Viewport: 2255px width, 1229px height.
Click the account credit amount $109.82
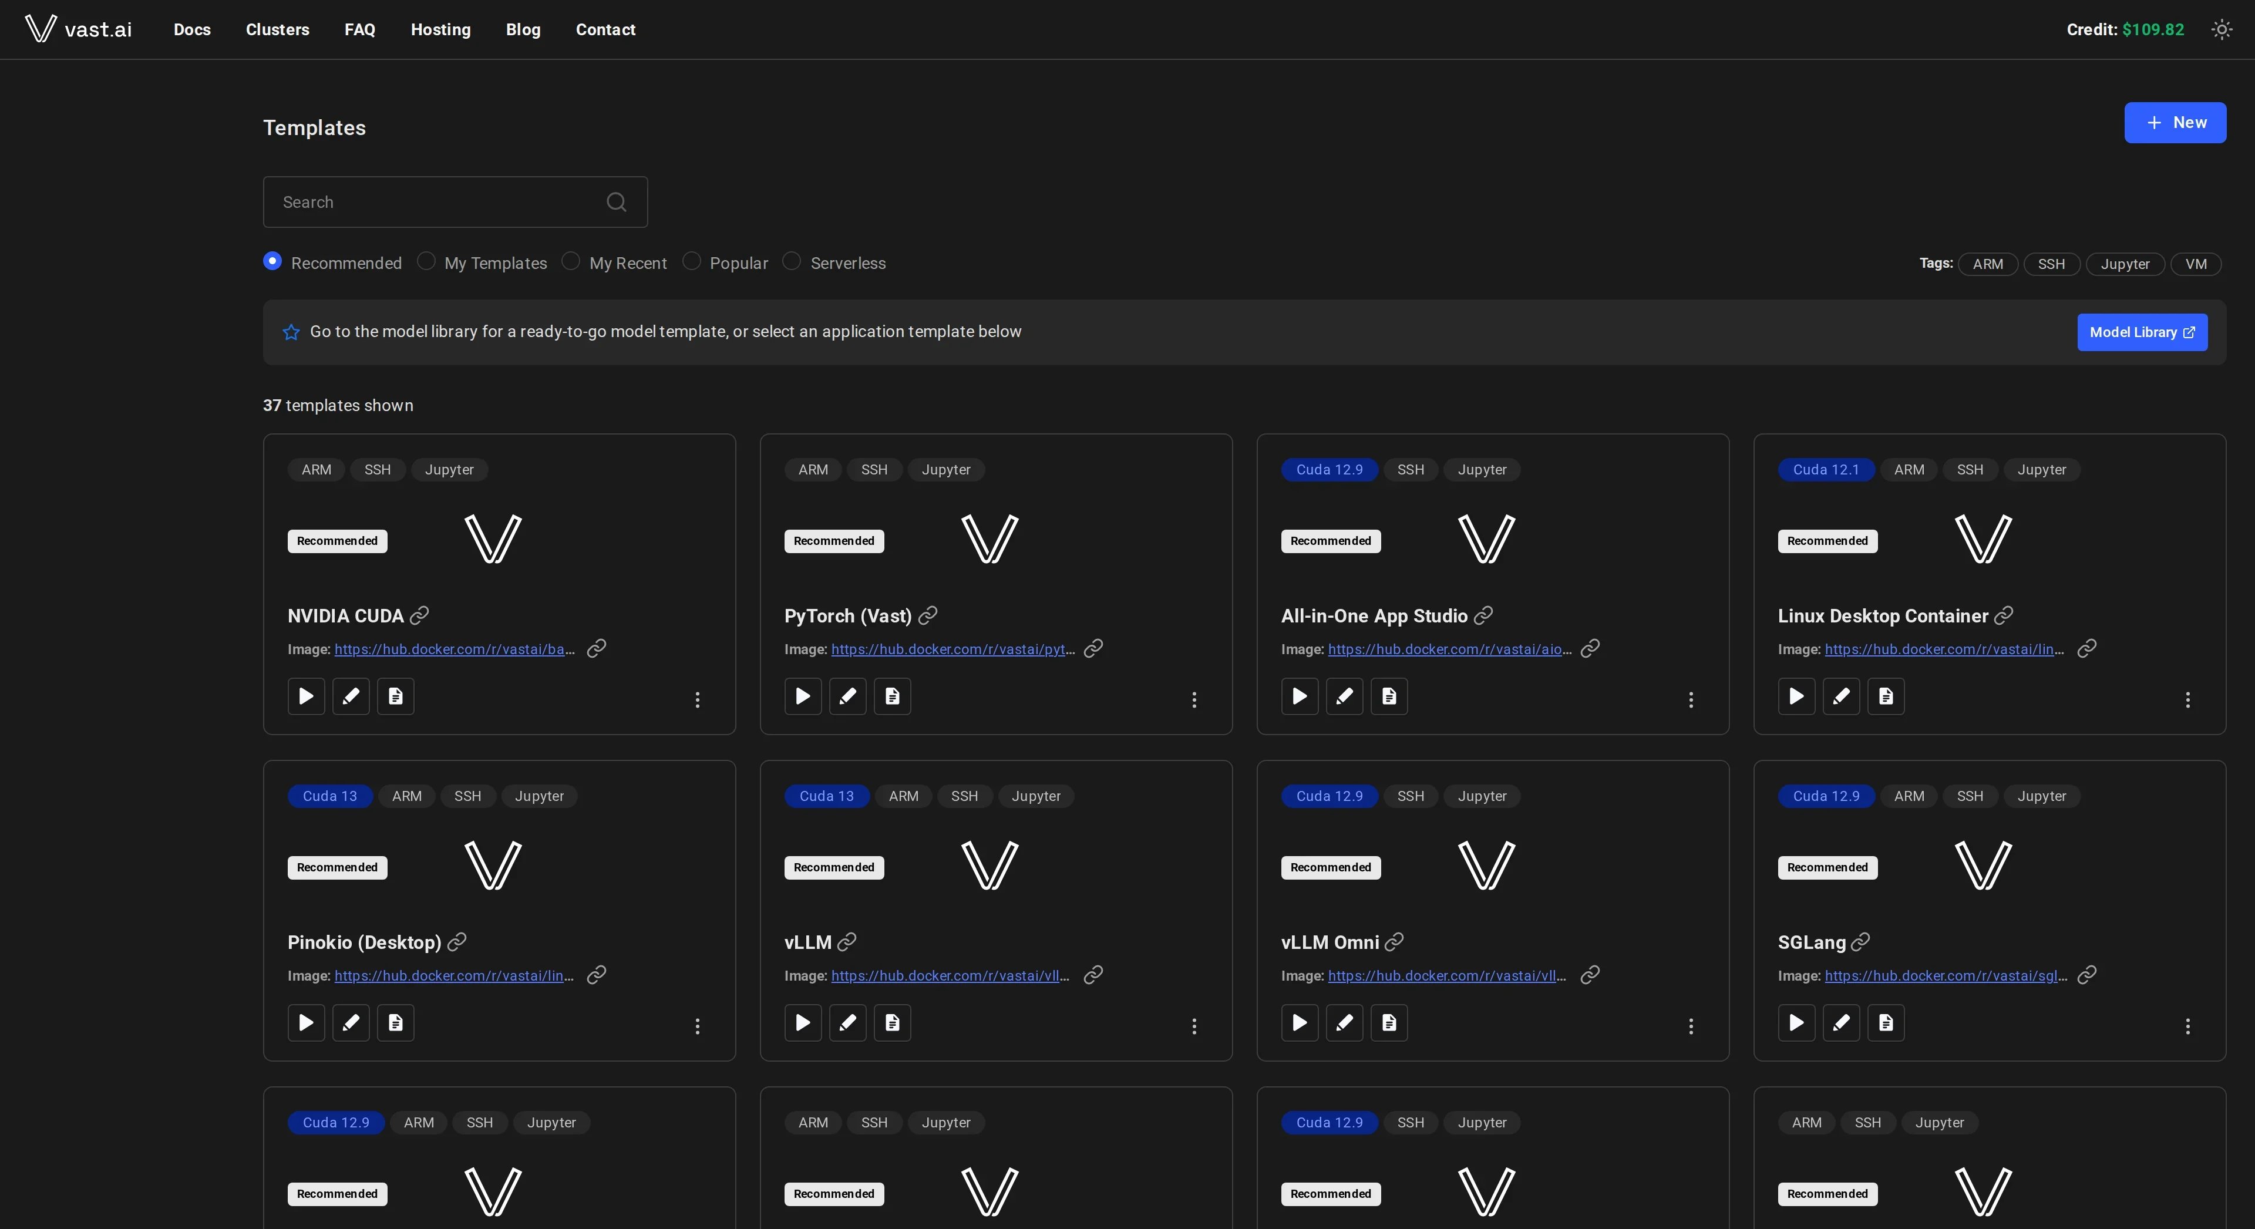pos(2153,30)
